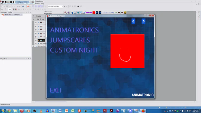Click 'New condition' on line 27

click(42, 46)
